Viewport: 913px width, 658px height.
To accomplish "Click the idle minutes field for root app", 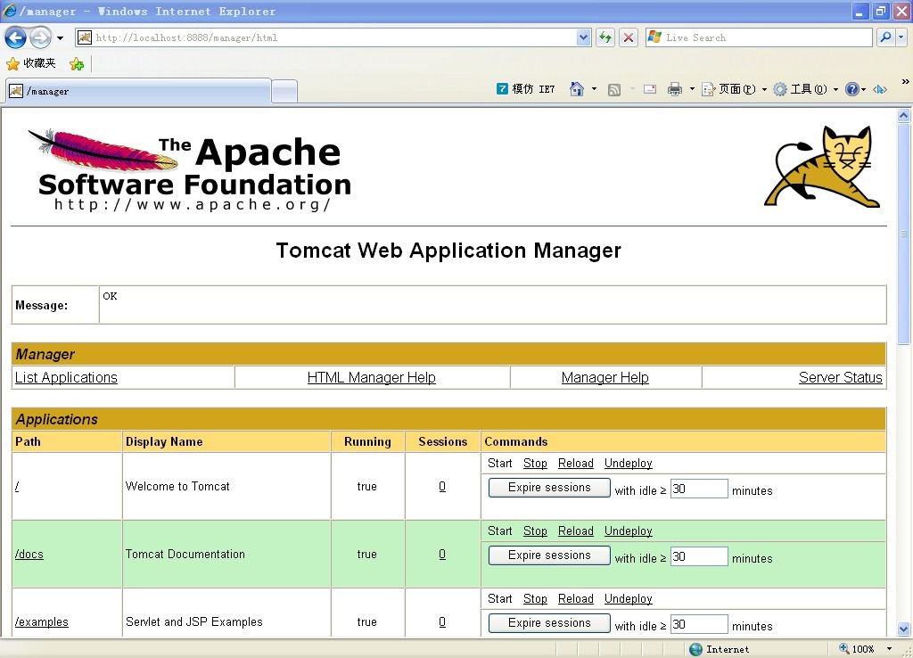I will 699,489.
